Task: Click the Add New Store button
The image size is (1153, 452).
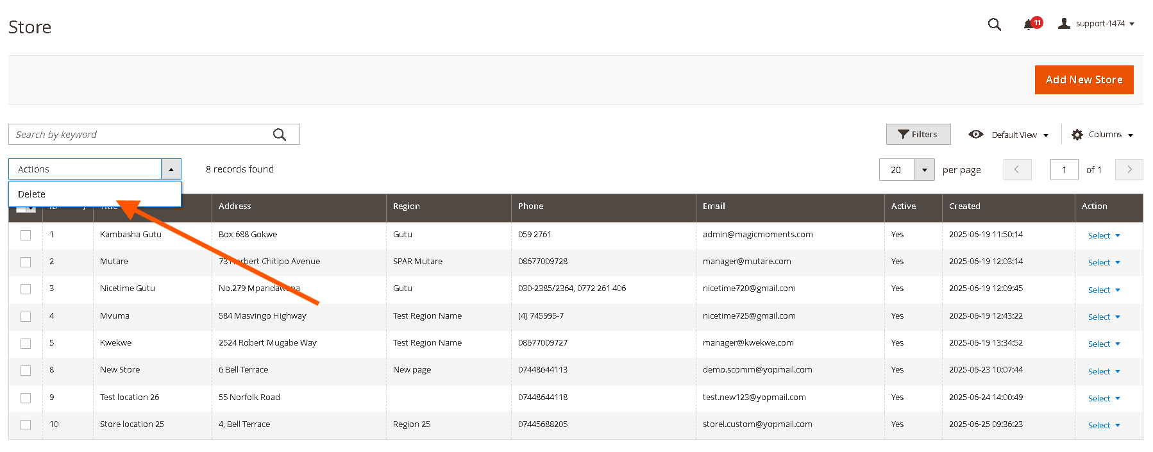Action: (1084, 80)
